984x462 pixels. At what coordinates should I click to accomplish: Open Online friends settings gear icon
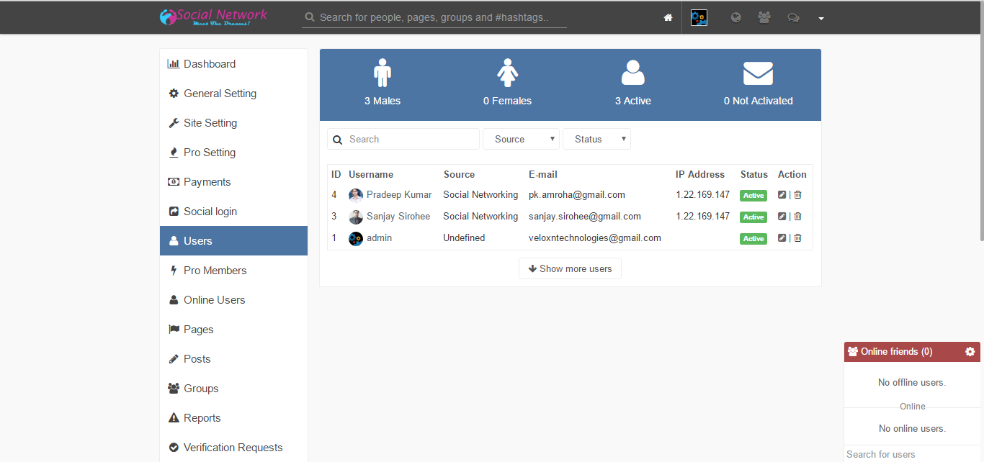click(970, 352)
